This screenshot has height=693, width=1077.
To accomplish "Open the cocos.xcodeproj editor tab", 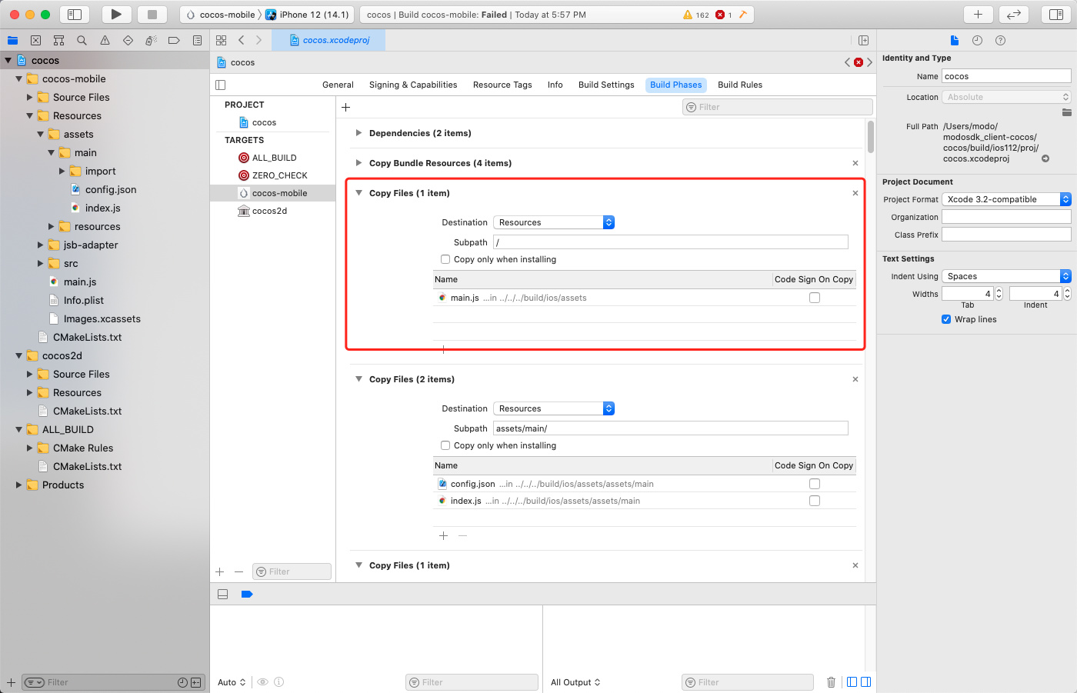I will (x=329, y=40).
